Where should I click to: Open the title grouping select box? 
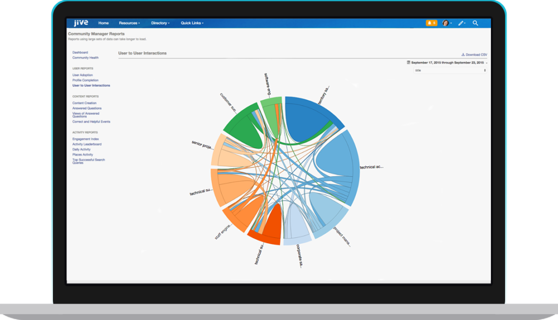point(450,70)
